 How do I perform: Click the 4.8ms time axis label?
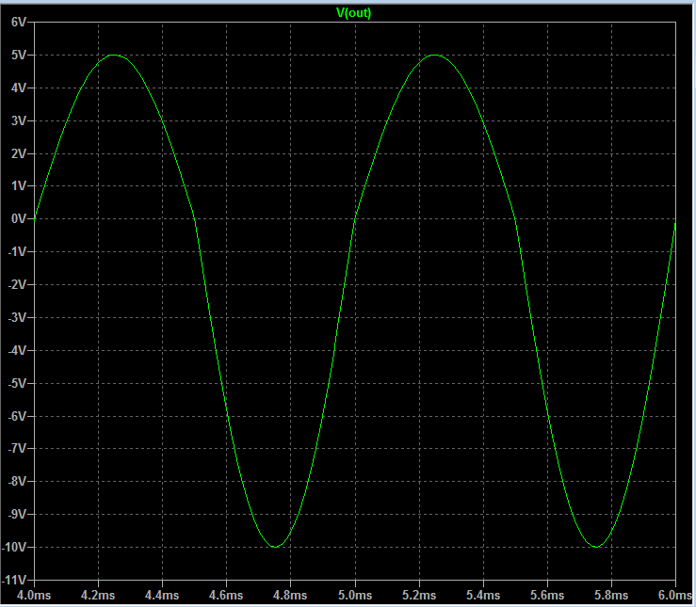click(x=290, y=595)
